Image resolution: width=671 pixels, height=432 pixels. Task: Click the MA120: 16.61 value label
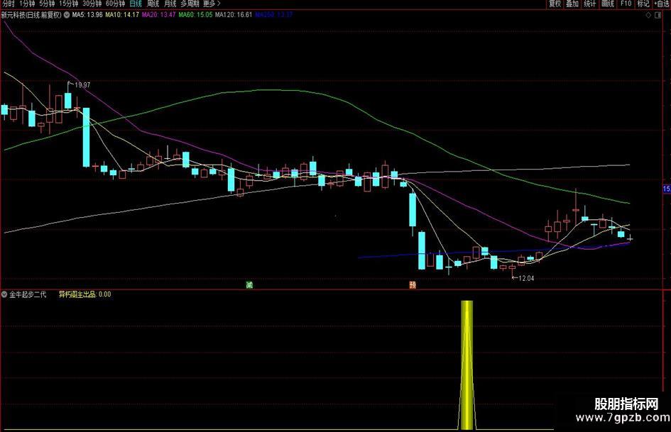(234, 15)
